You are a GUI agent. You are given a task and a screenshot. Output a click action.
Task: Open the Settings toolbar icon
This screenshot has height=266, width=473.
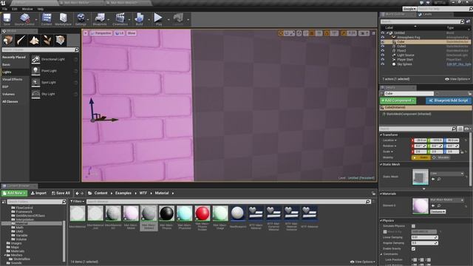tap(81, 19)
